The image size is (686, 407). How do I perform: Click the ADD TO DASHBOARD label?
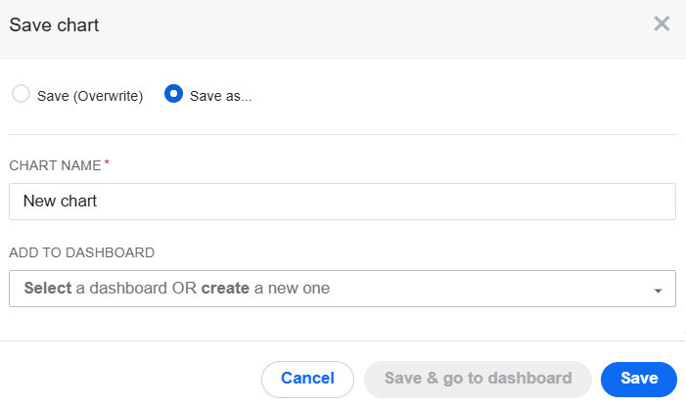pos(82,252)
